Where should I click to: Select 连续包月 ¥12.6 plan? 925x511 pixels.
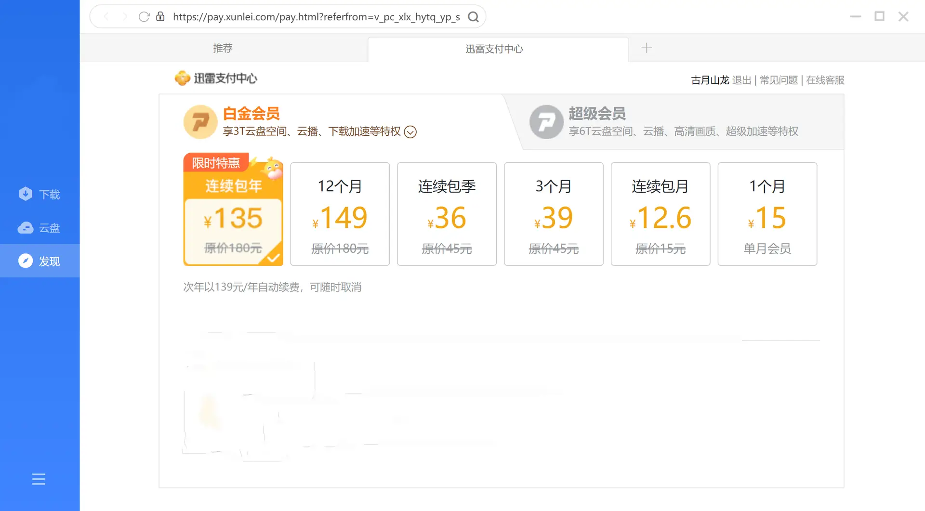coord(661,214)
